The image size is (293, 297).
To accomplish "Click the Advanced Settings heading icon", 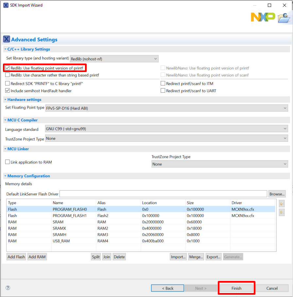I will (7, 39).
